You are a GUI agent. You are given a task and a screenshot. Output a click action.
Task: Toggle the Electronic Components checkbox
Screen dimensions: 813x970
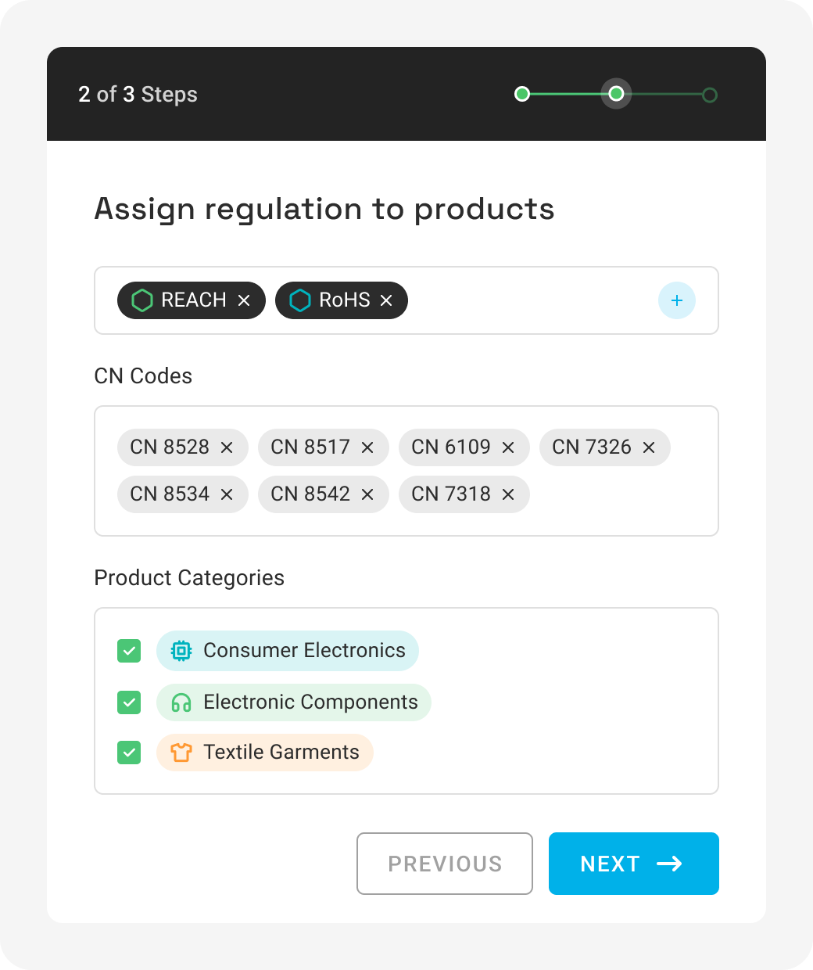(129, 702)
